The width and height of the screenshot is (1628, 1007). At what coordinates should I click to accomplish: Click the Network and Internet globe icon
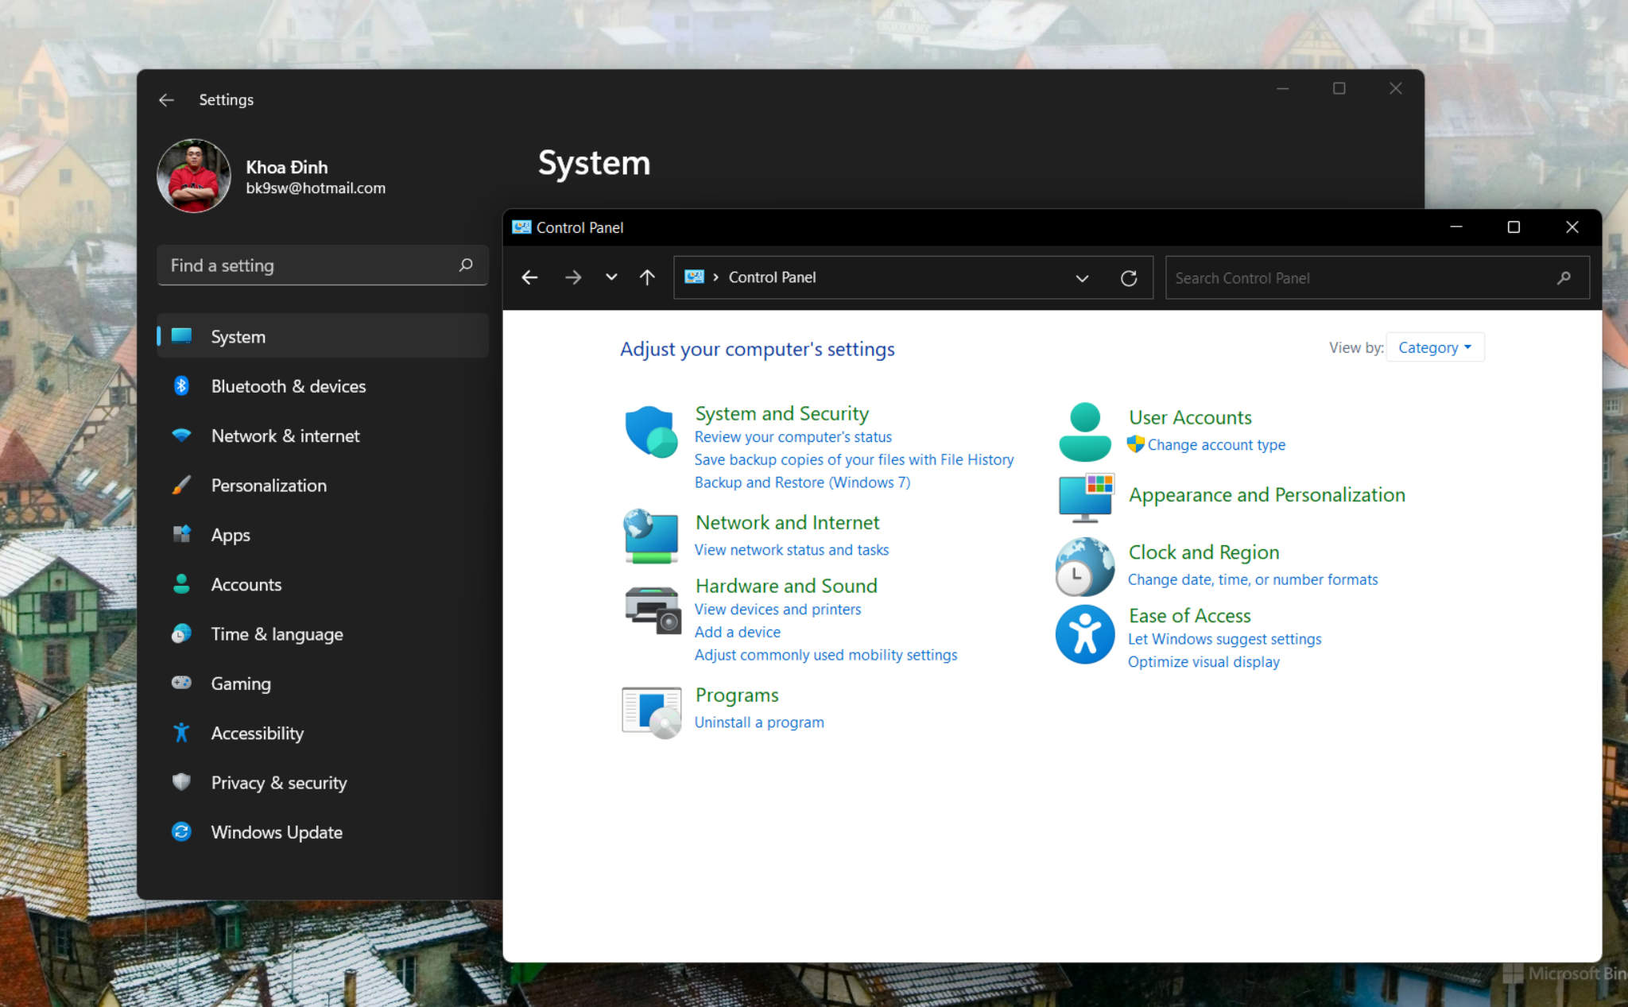[x=651, y=536]
